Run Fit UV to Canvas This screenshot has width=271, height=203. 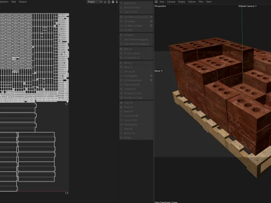136,54
